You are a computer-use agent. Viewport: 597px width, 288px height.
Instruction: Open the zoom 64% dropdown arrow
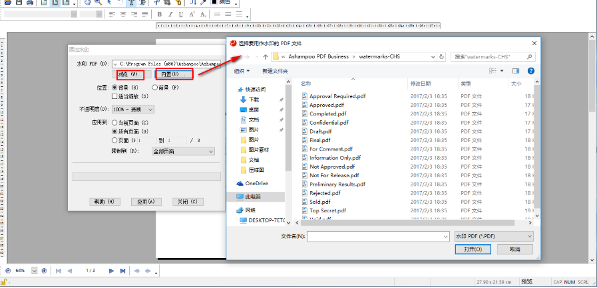34,271
